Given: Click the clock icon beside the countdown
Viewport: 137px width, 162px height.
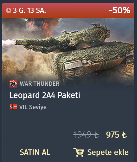Looking at the screenshot, I should coord(9,10).
